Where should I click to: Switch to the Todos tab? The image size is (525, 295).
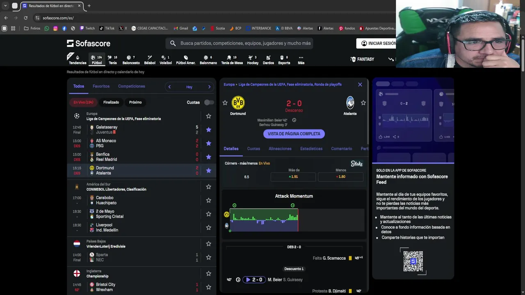78,86
